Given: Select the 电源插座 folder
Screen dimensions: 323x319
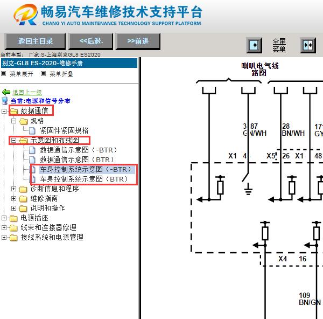Looking at the screenshot, I should pos(34,218).
